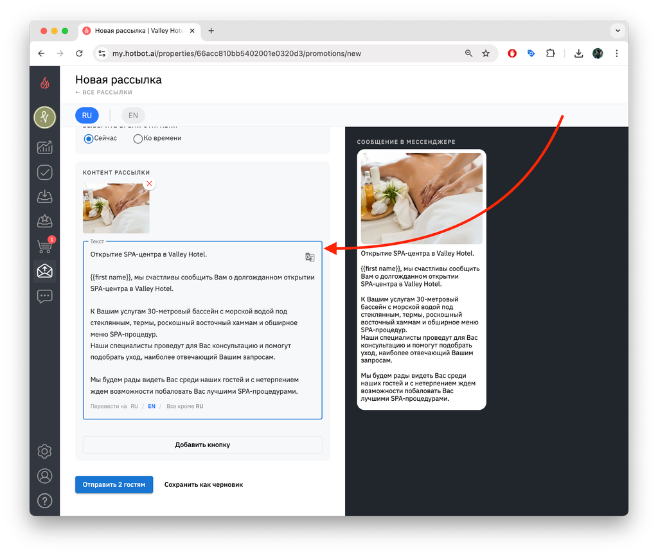Open the analytics chart sidebar icon
Image resolution: width=658 pixels, height=555 pixels.
click(45, 147)
